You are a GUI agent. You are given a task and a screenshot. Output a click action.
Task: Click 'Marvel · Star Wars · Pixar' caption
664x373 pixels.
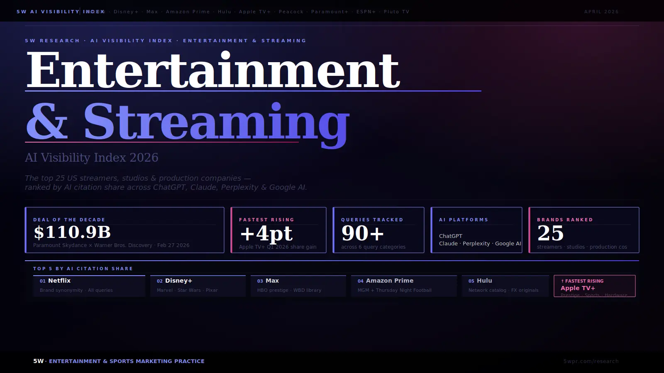187,290
